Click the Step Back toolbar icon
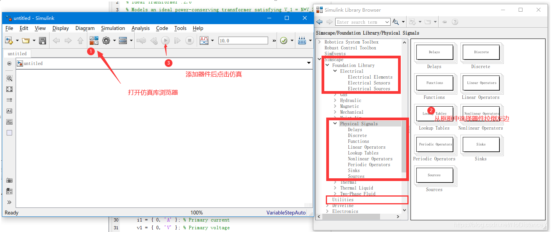 154,40
